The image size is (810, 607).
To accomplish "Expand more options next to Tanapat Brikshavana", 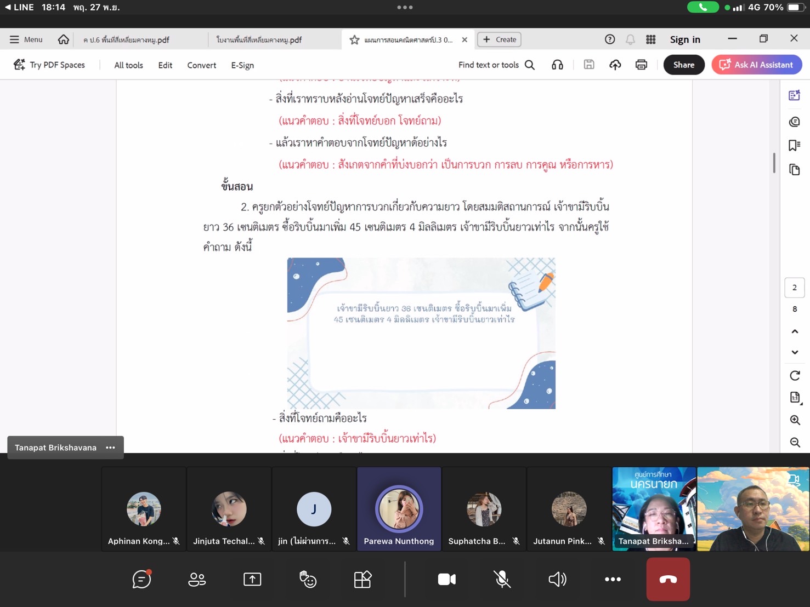I will (x=111, y=448).
